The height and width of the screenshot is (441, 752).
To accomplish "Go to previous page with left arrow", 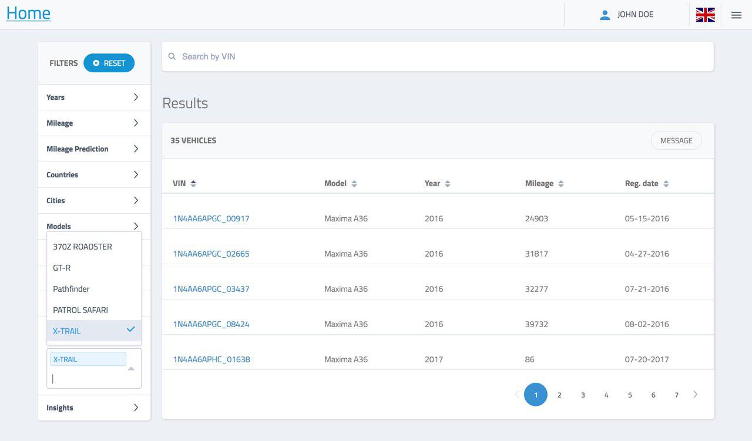I will click(517, 395).
